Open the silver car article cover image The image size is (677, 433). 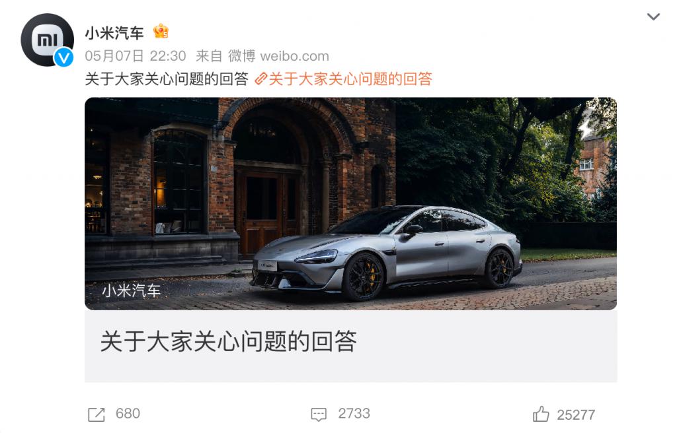pos(350,203)
